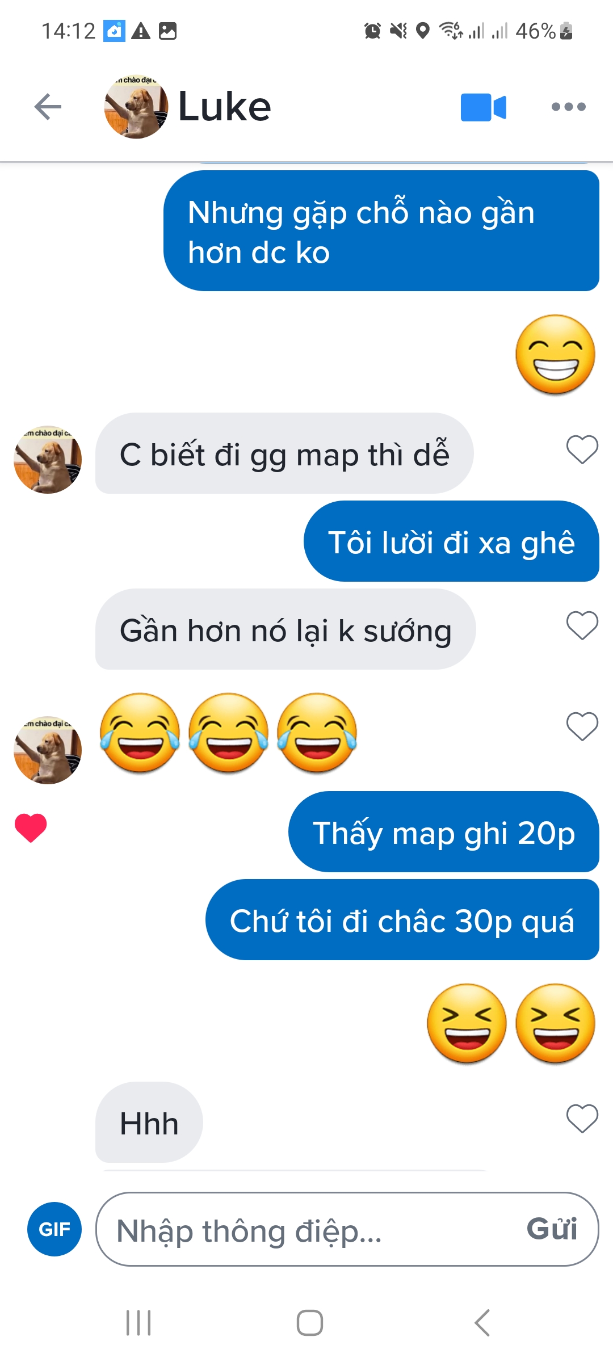Screen dimensions: 613x1362
Task: Focus the 'Nhập thông điệp...' message field
Action: click(347, 1229)
